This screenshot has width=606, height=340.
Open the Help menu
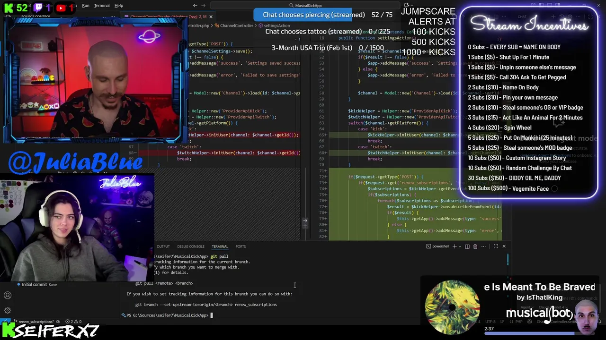(119, 6)
